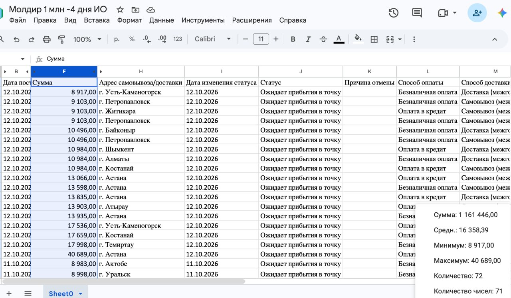Collapse the menus with the chevron
Image resolution: width=511 pixels, height=298 pixels.
(x=495, y=39)
